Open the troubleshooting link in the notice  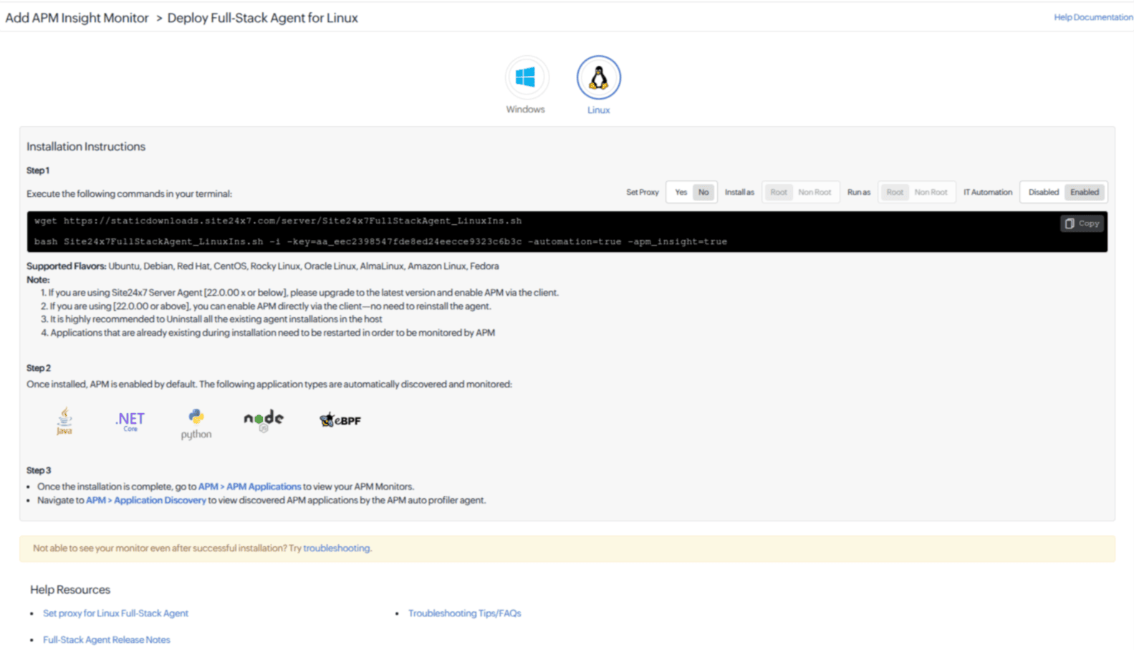pyautogui.click(x=337, y=548)
